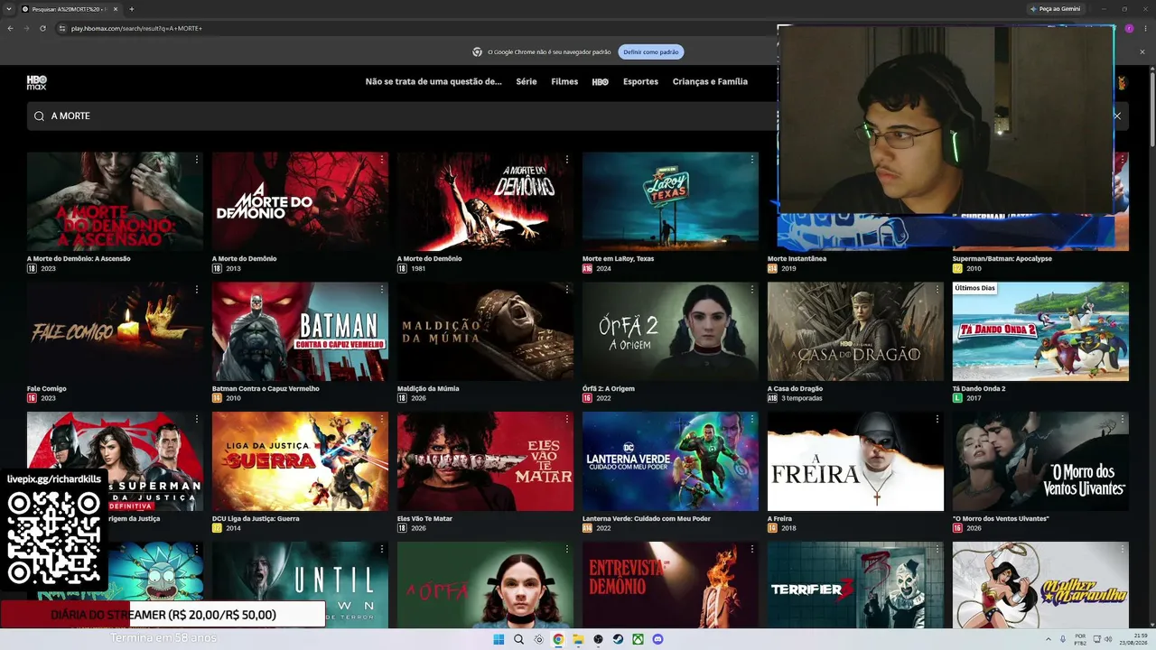Open Não se trata de uma questão de... menu
Viewport: 1156px width, 650px height.
433,81
